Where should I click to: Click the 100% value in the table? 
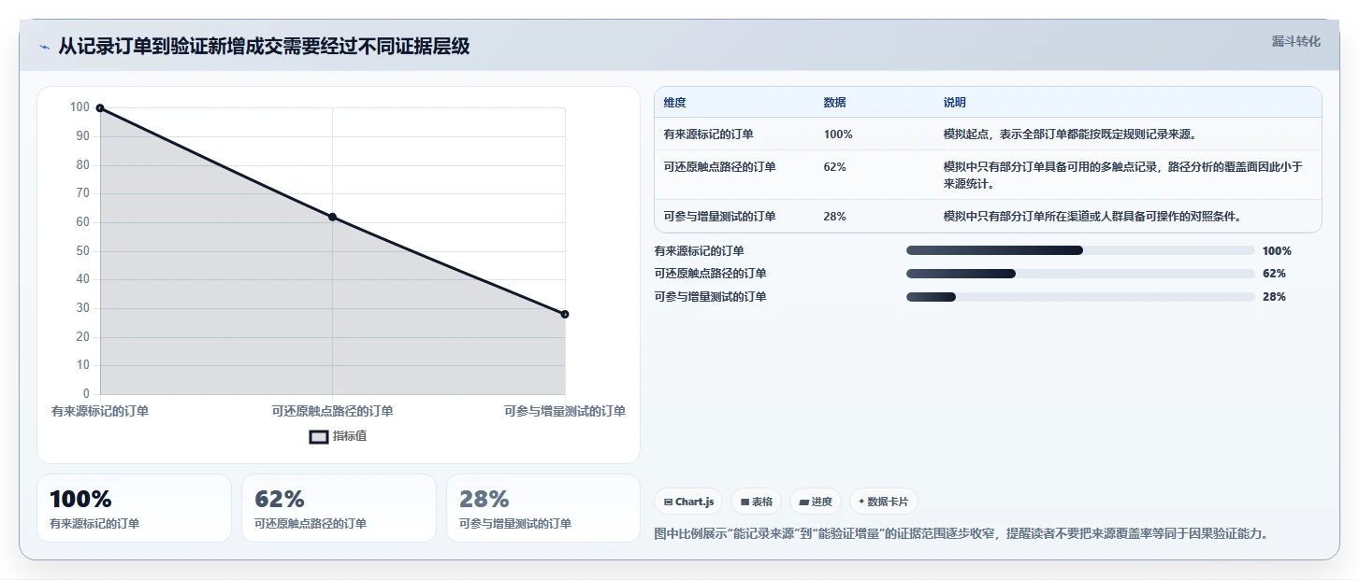tap(838, 134)
